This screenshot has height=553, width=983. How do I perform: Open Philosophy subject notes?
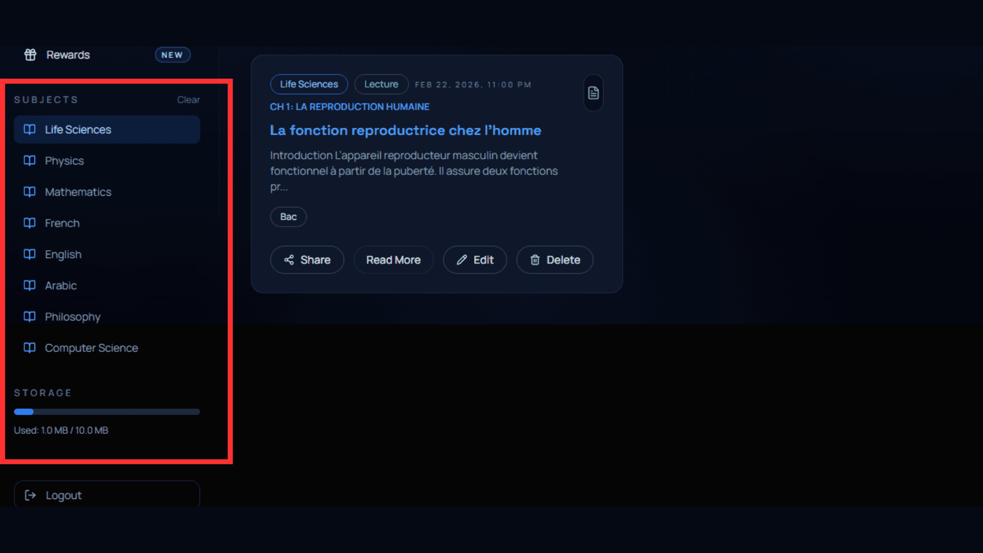point(73,317)
